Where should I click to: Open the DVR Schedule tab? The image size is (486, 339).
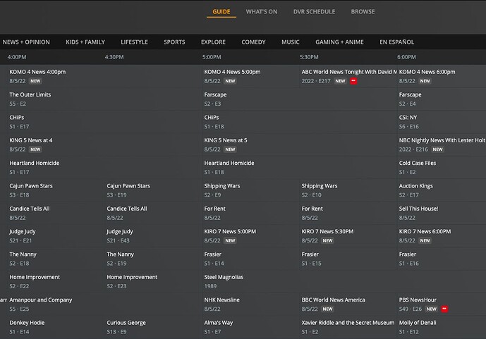pos(314,12)
